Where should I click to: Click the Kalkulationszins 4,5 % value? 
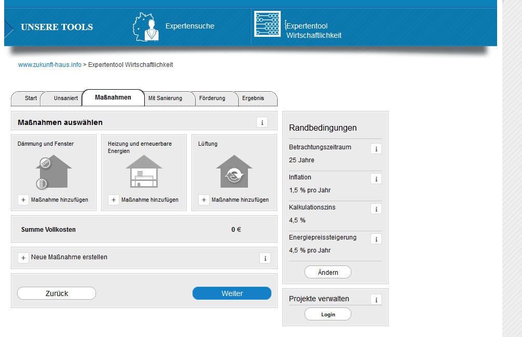[x=297, y=220]
